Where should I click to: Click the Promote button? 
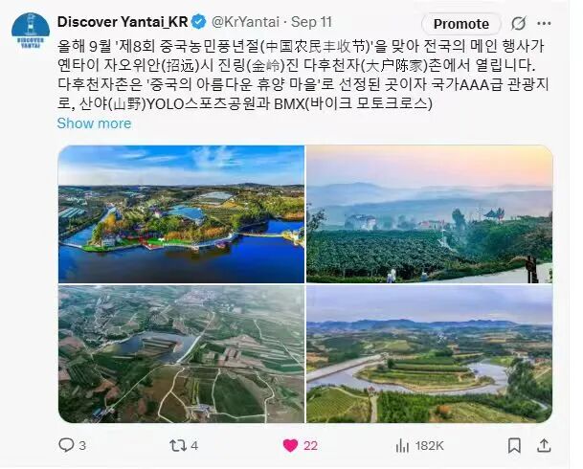pos(461,24)
